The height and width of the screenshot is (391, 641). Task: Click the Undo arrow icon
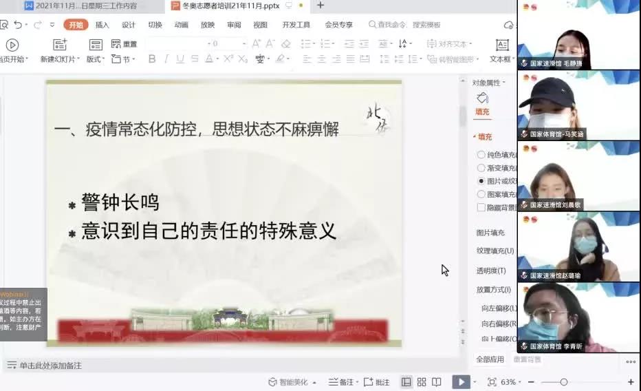click(x=17, y=25)
